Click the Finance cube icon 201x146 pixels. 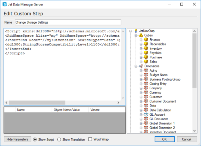[x=146, y=40]
